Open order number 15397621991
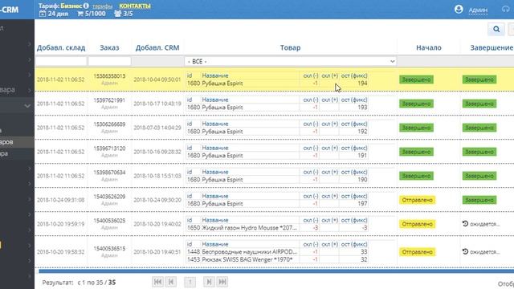Image resolution: width=514 pixels, height=289 pixels. (x=109, y=100)
